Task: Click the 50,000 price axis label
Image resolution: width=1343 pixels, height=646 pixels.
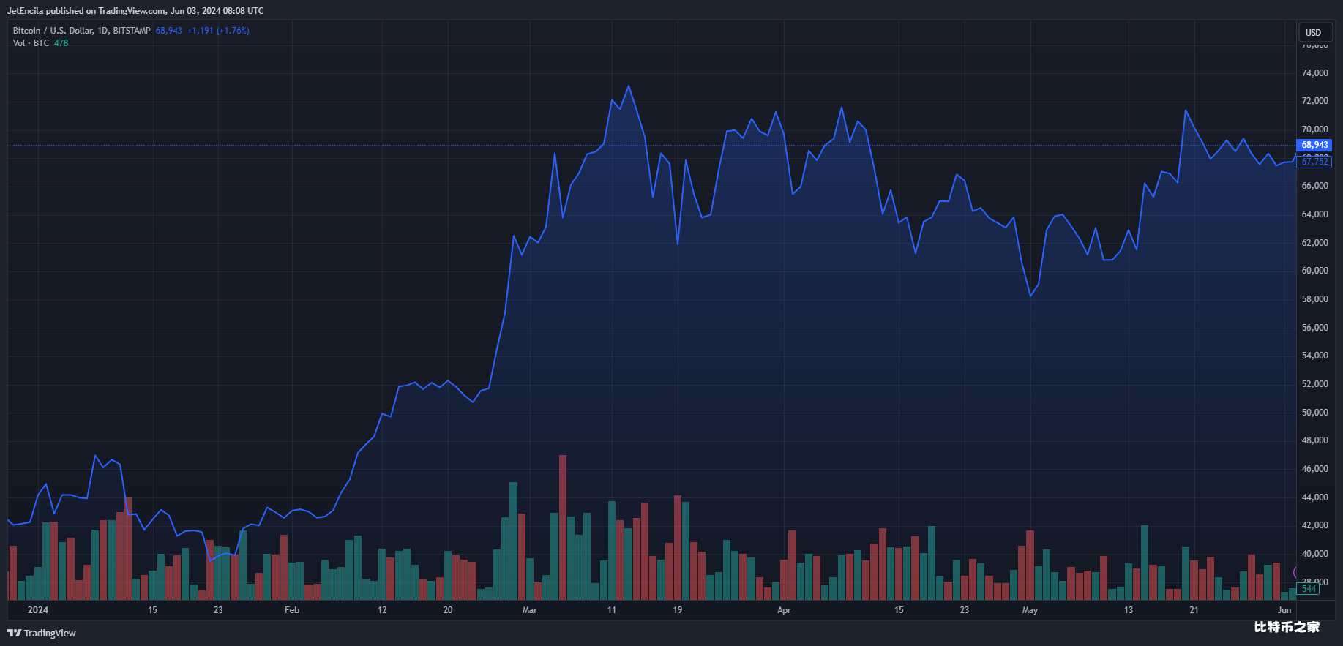Action: [x=1314, y=413]
